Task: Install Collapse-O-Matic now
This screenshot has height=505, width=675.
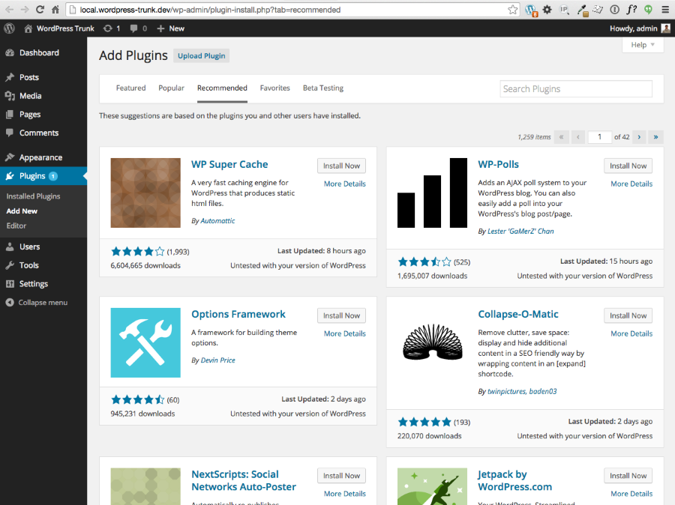Action: pos(628,315)
